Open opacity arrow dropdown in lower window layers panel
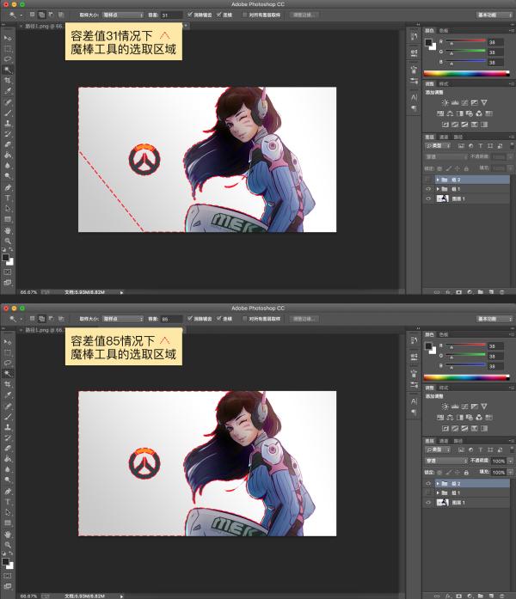Screen dimensions: 516x599 (x=510, y=461)
